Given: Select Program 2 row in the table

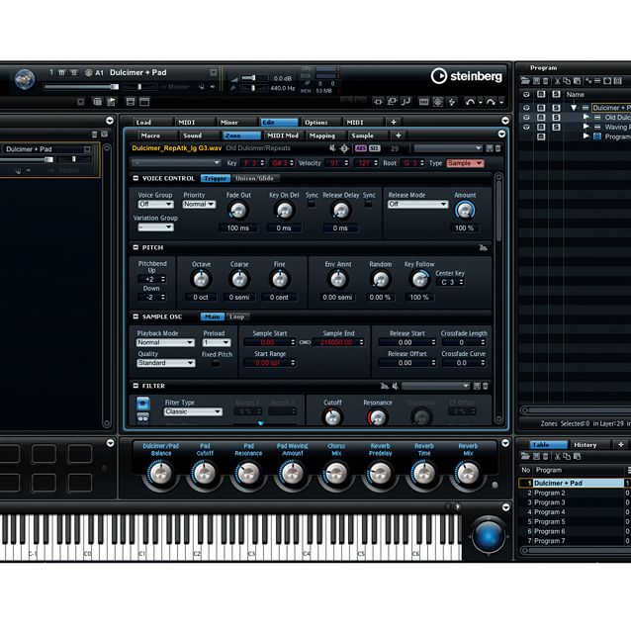Looking at the screenshot, I should coord(575,493).
